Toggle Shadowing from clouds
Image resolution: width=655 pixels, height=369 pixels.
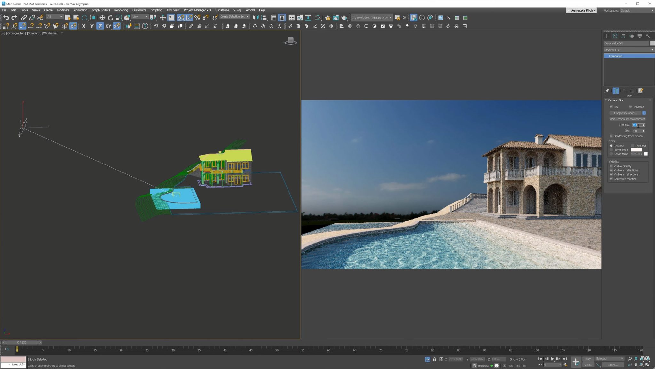[612, 136]
